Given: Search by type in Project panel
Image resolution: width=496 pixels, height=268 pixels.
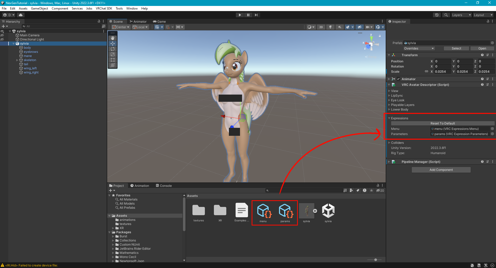Looking at the screenshot, I should [x=351, y=190].
